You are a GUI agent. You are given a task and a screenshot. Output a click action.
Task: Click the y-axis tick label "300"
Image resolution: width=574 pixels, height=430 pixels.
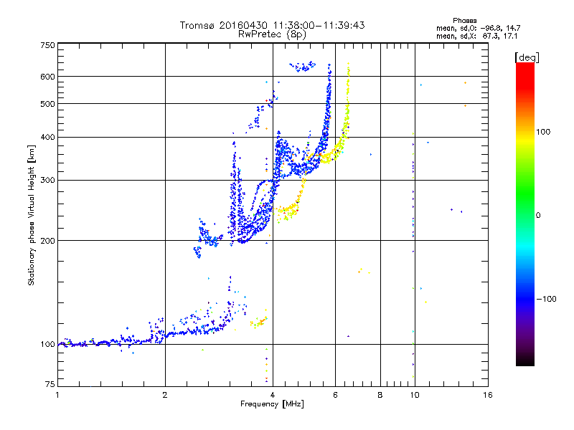pos(47,181)
